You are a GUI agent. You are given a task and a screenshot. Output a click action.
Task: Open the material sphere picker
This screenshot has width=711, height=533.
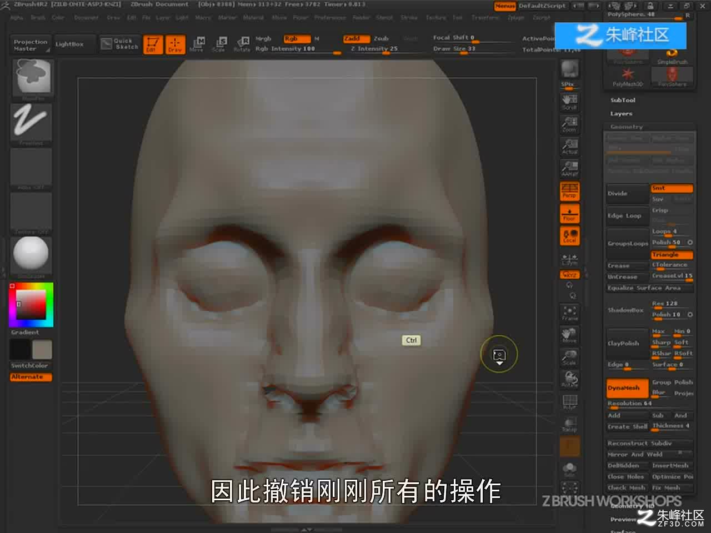pyautogui.click(x=32, y=256)
